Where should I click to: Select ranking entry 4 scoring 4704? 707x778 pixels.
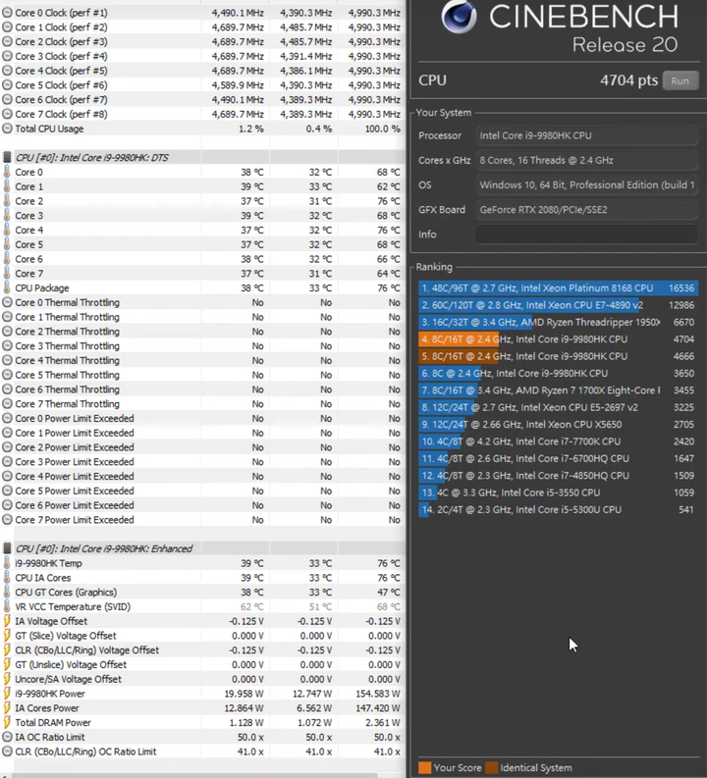[558, 339]
